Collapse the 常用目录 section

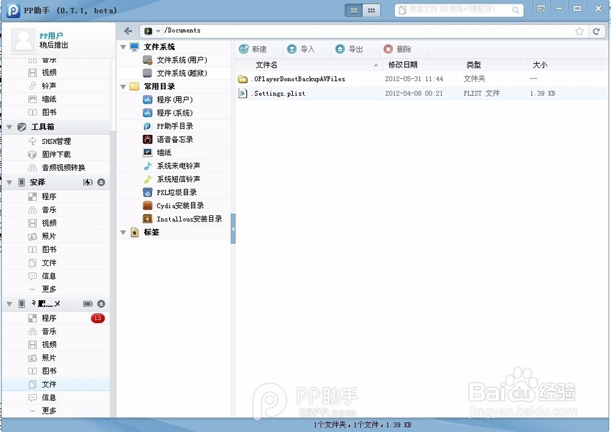click(123, 86)
